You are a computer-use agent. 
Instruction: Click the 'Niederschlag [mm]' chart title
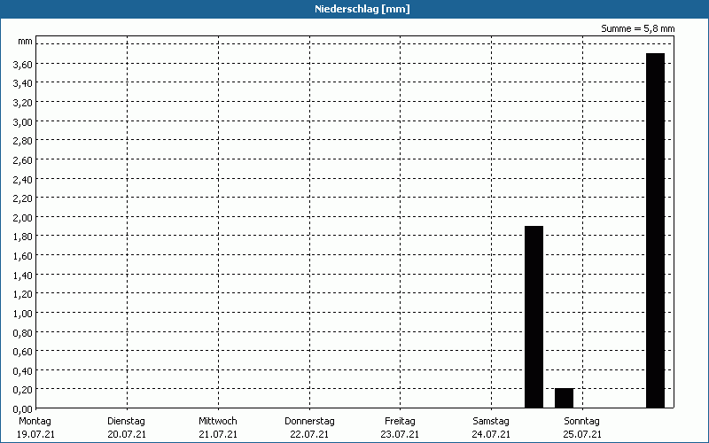[x=362, y=9]
